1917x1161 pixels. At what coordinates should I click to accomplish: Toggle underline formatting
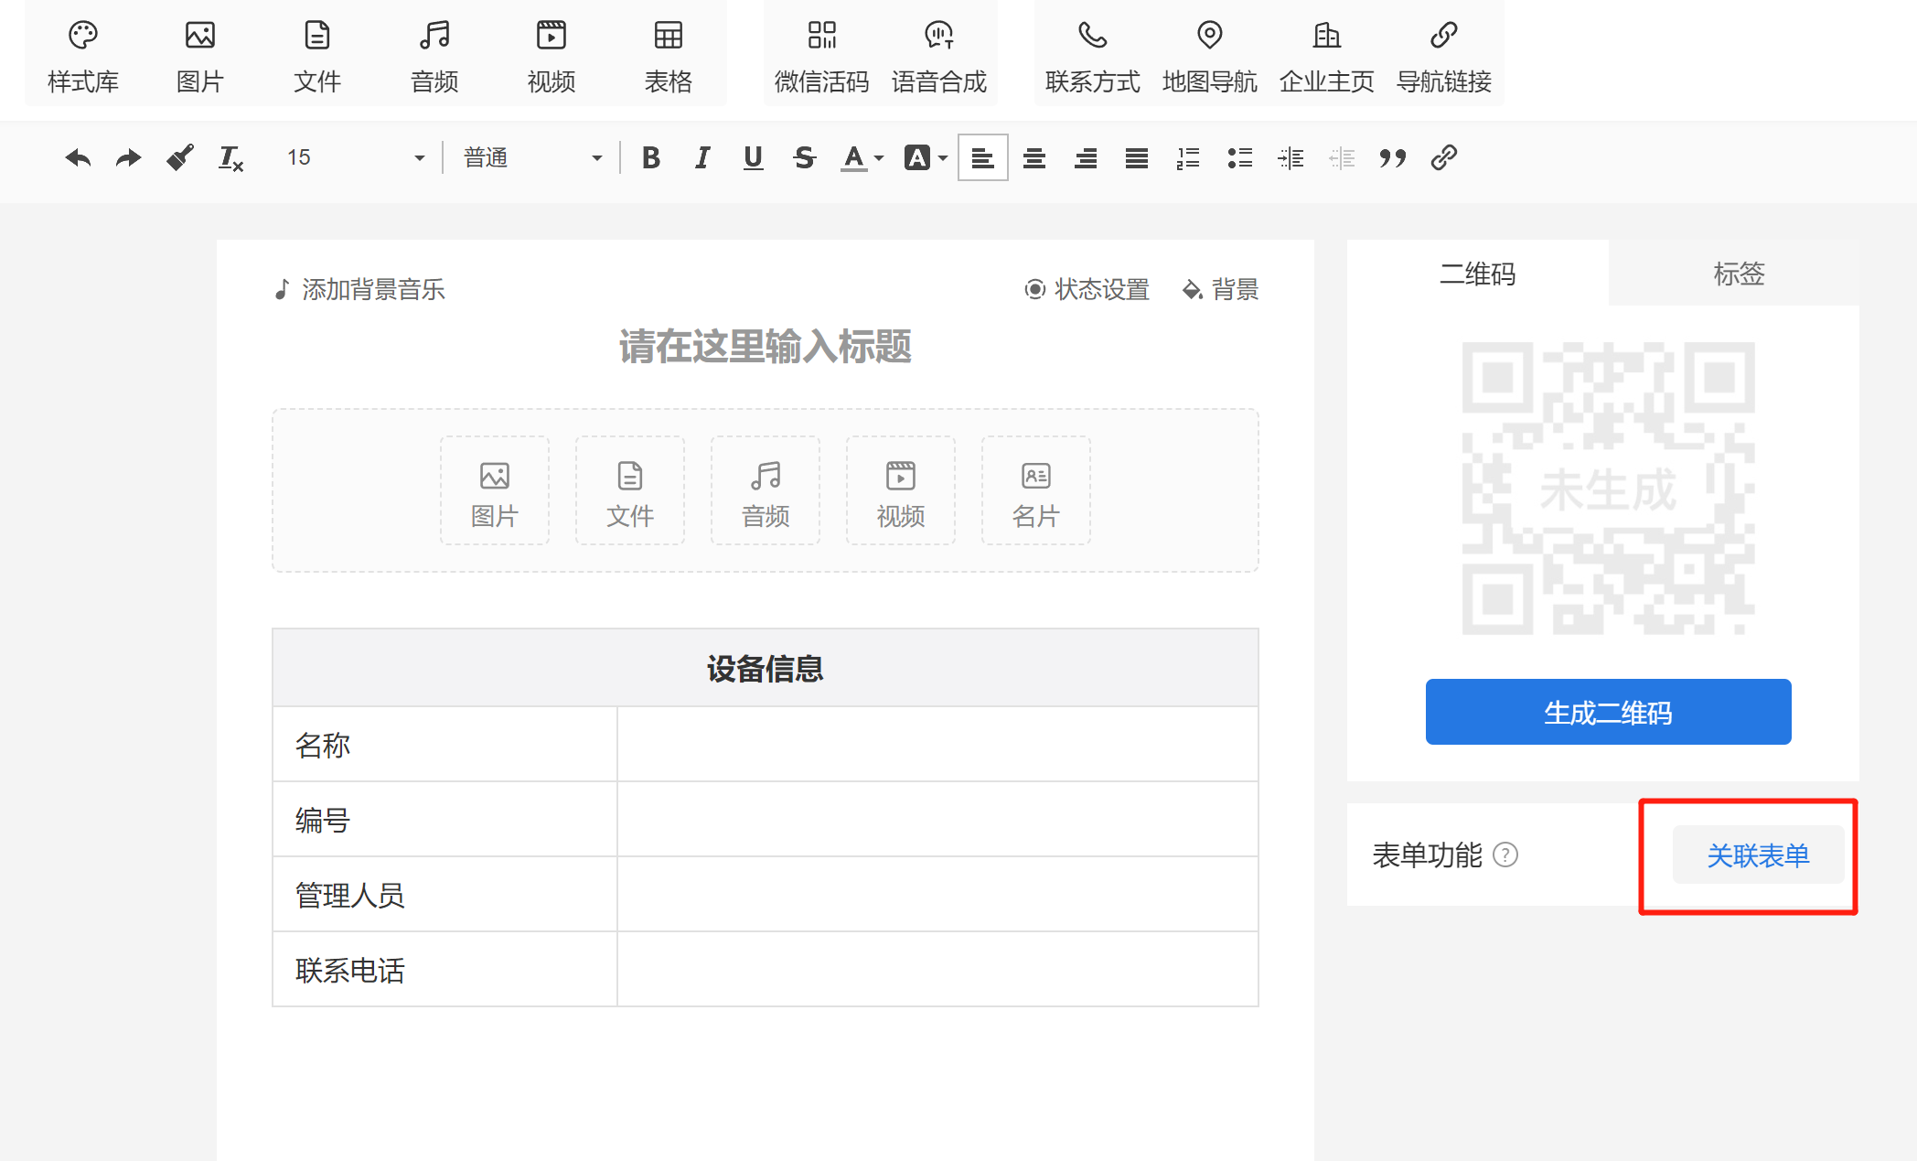(x=753, y=158)
